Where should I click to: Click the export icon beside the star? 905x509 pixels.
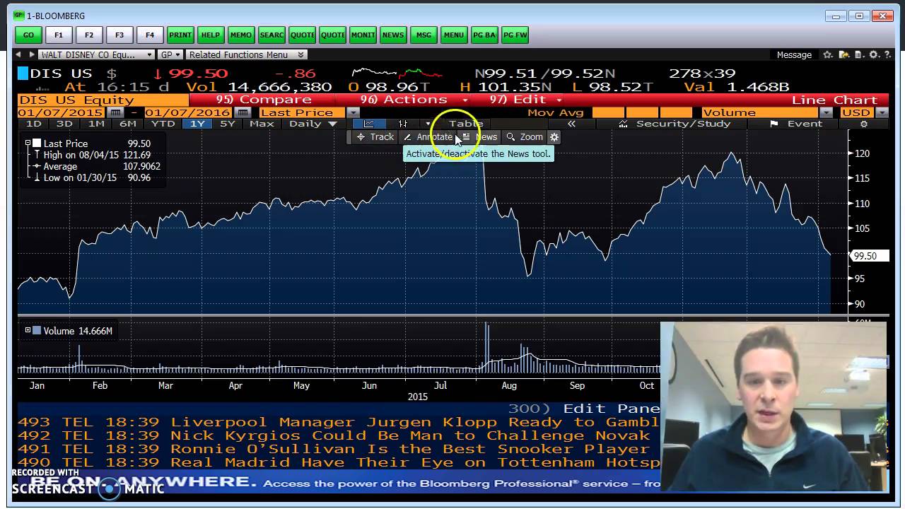click(x=843, y=54)
